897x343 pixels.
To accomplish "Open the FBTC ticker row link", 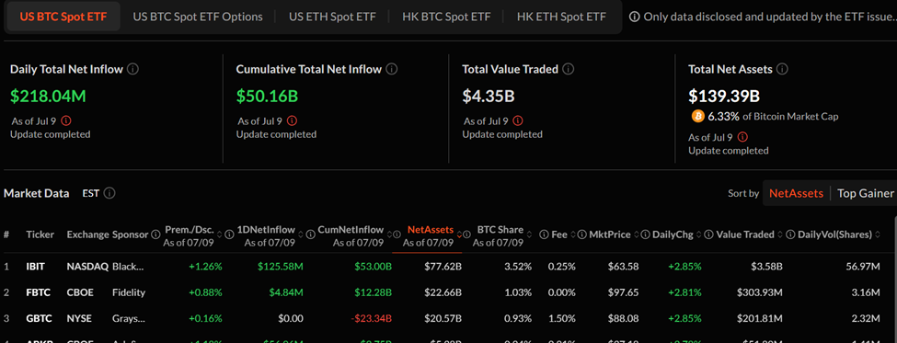I will 39,292.
